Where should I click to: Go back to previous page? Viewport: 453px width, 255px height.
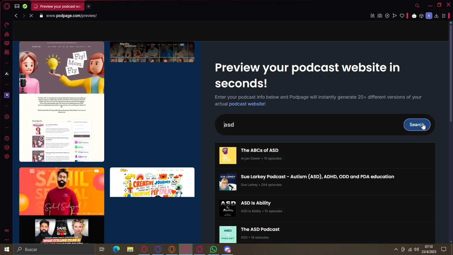[x=16, y=16]
